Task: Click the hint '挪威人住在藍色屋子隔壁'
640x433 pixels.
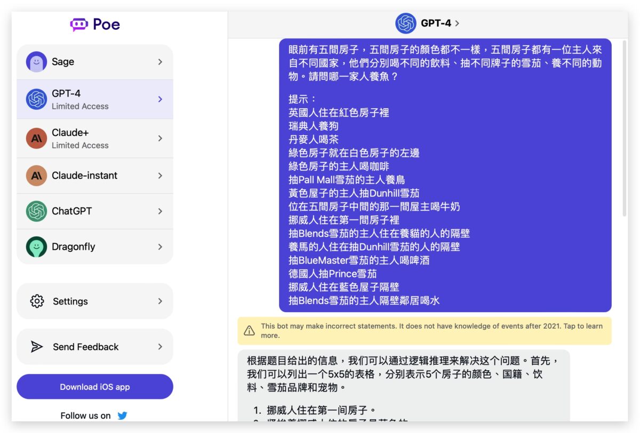Action: click(x=344, y=287)
